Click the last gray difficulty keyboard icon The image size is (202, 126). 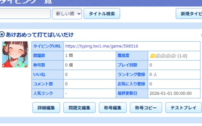point(174,56)
